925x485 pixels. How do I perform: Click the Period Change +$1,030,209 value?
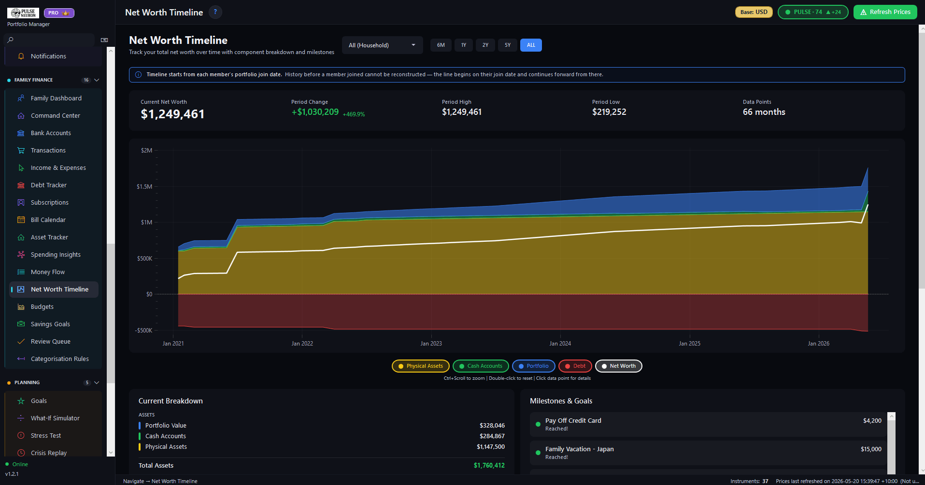pos(315,112)
